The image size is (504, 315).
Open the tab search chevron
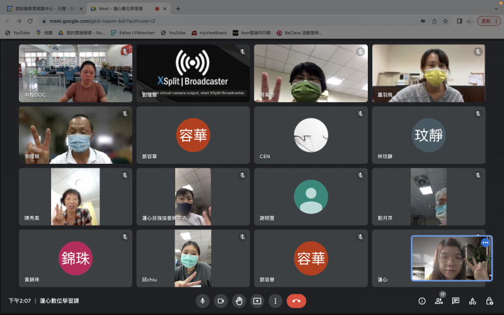(x=496, y=9)
